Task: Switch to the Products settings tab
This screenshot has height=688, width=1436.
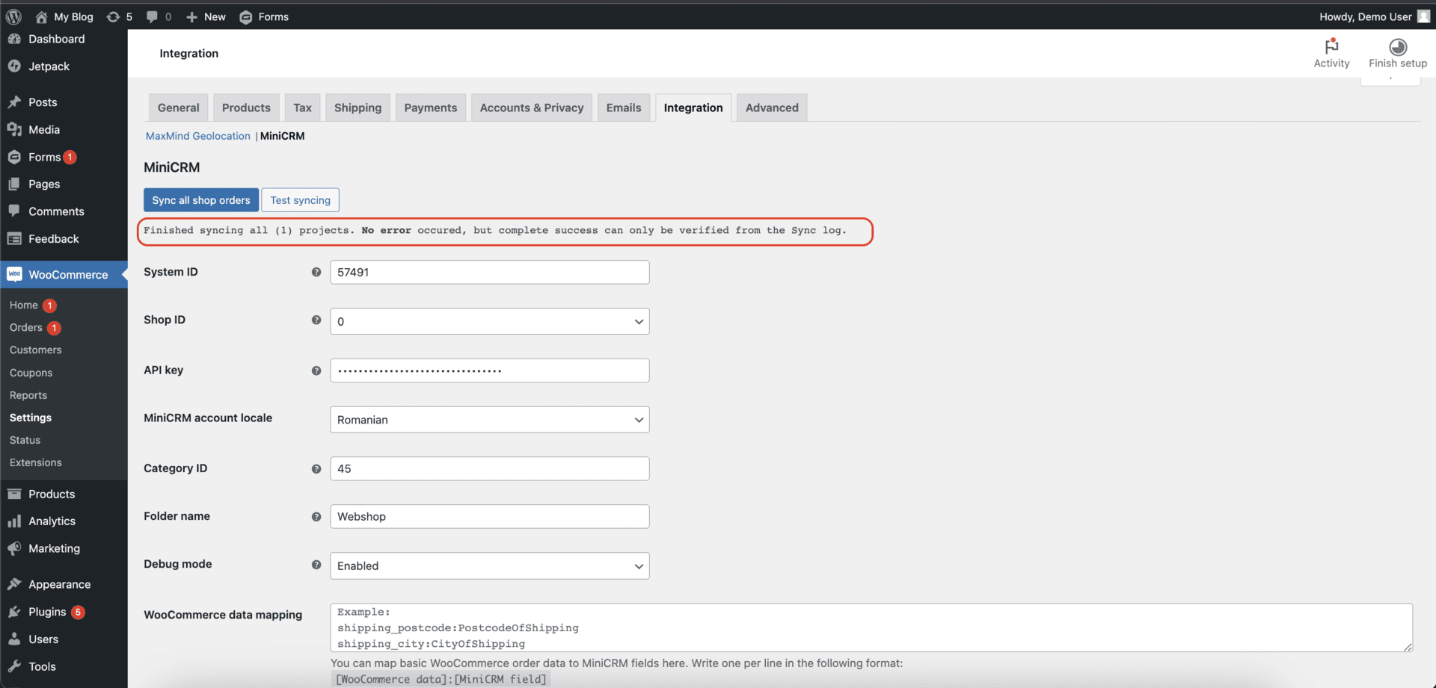Action: coord(246,108)
